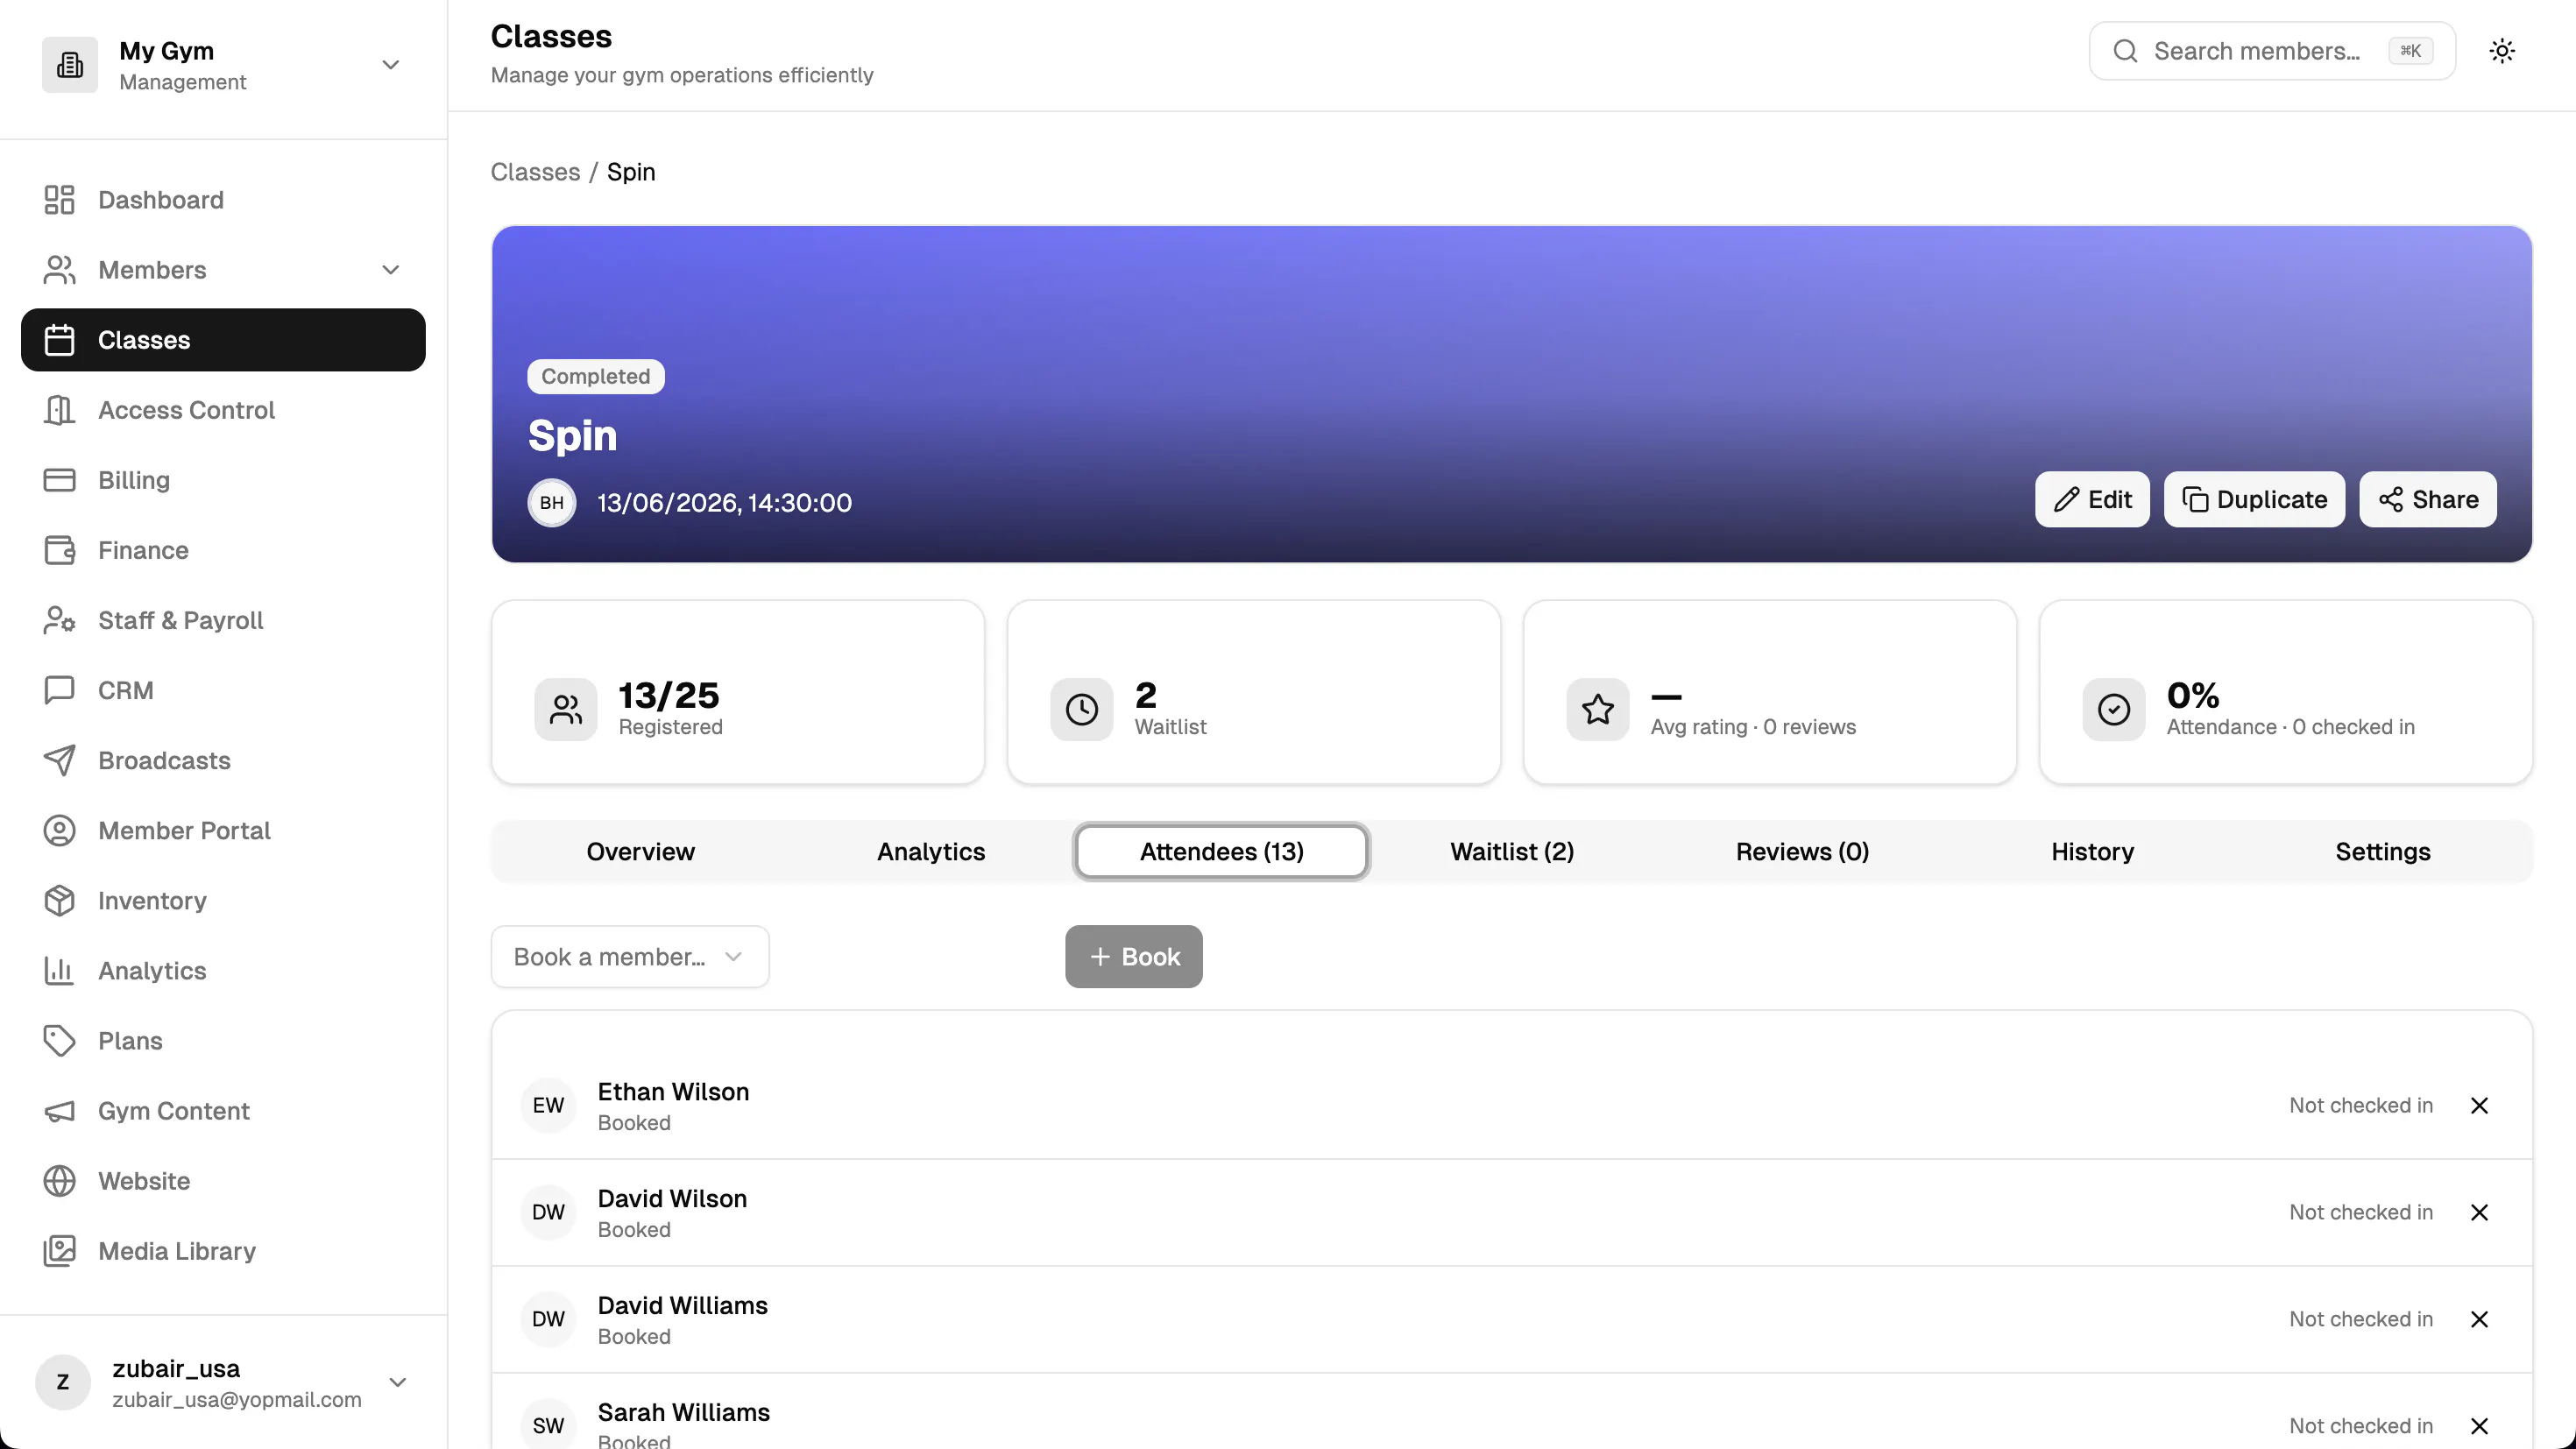2576x1449 pixels.
Task: Open the Reviews (0) tab
Action: click(1802, 852)
